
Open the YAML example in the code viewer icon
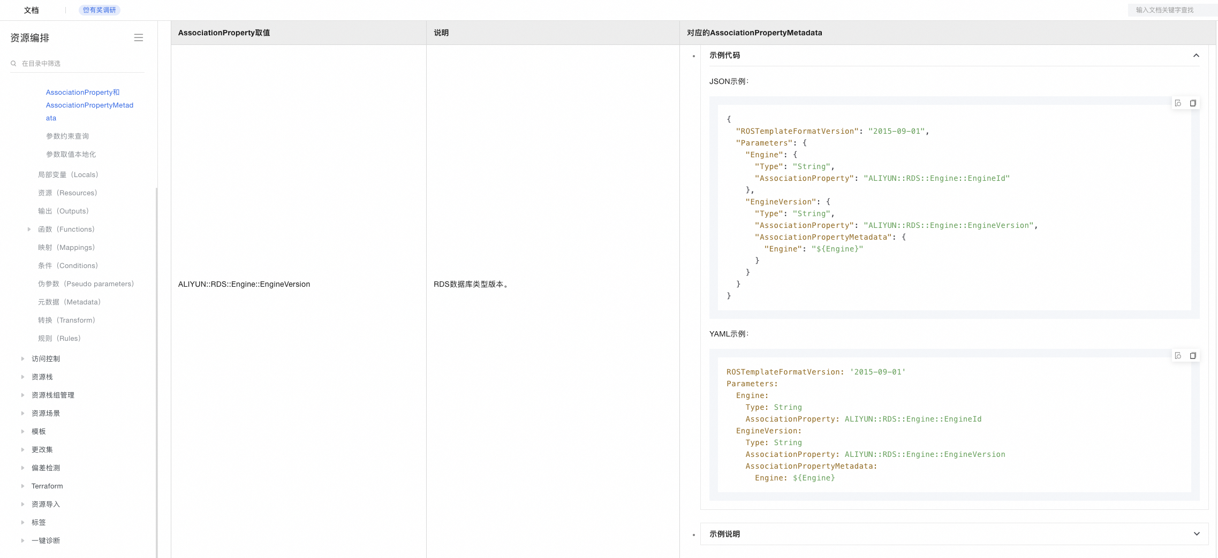point(1178,356)
